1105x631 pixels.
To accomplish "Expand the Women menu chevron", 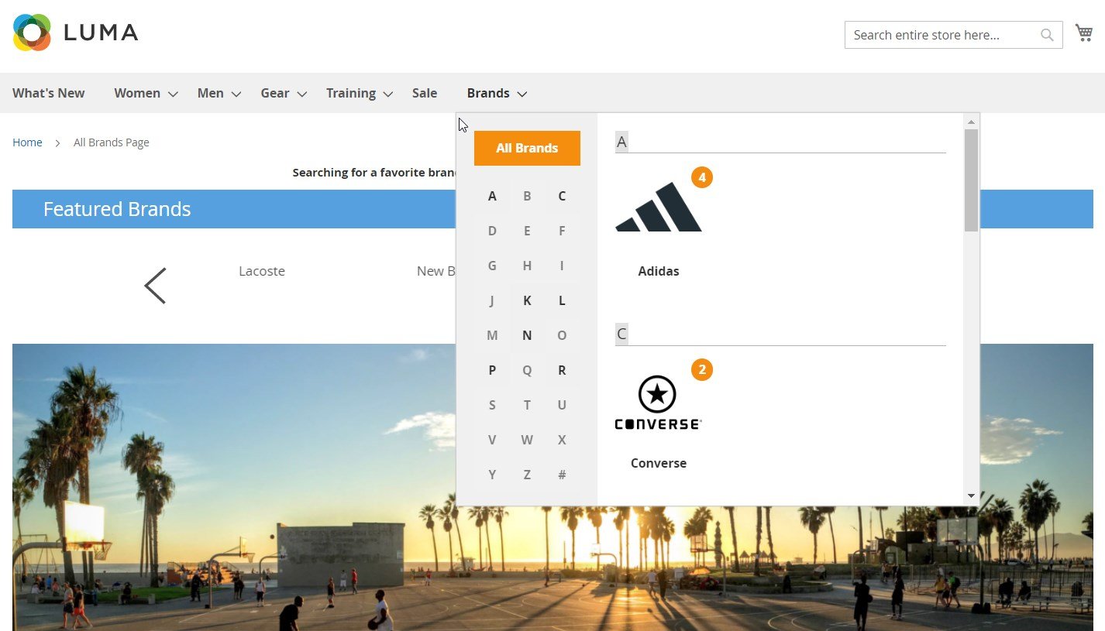I will coord(173,94).
